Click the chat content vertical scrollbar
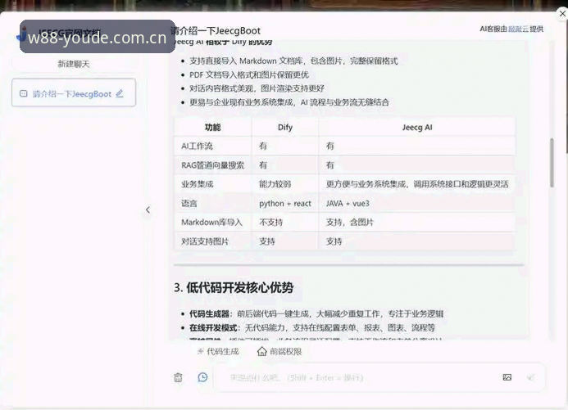Screen dimensions: 568x410 (x=552, y=163)
